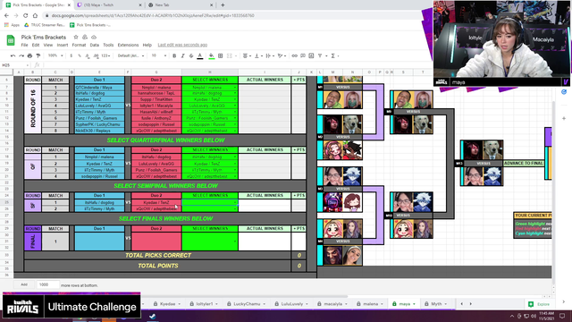
Task: Switch to the LuckyChamu sheet tab
Action: coord(247,304)
